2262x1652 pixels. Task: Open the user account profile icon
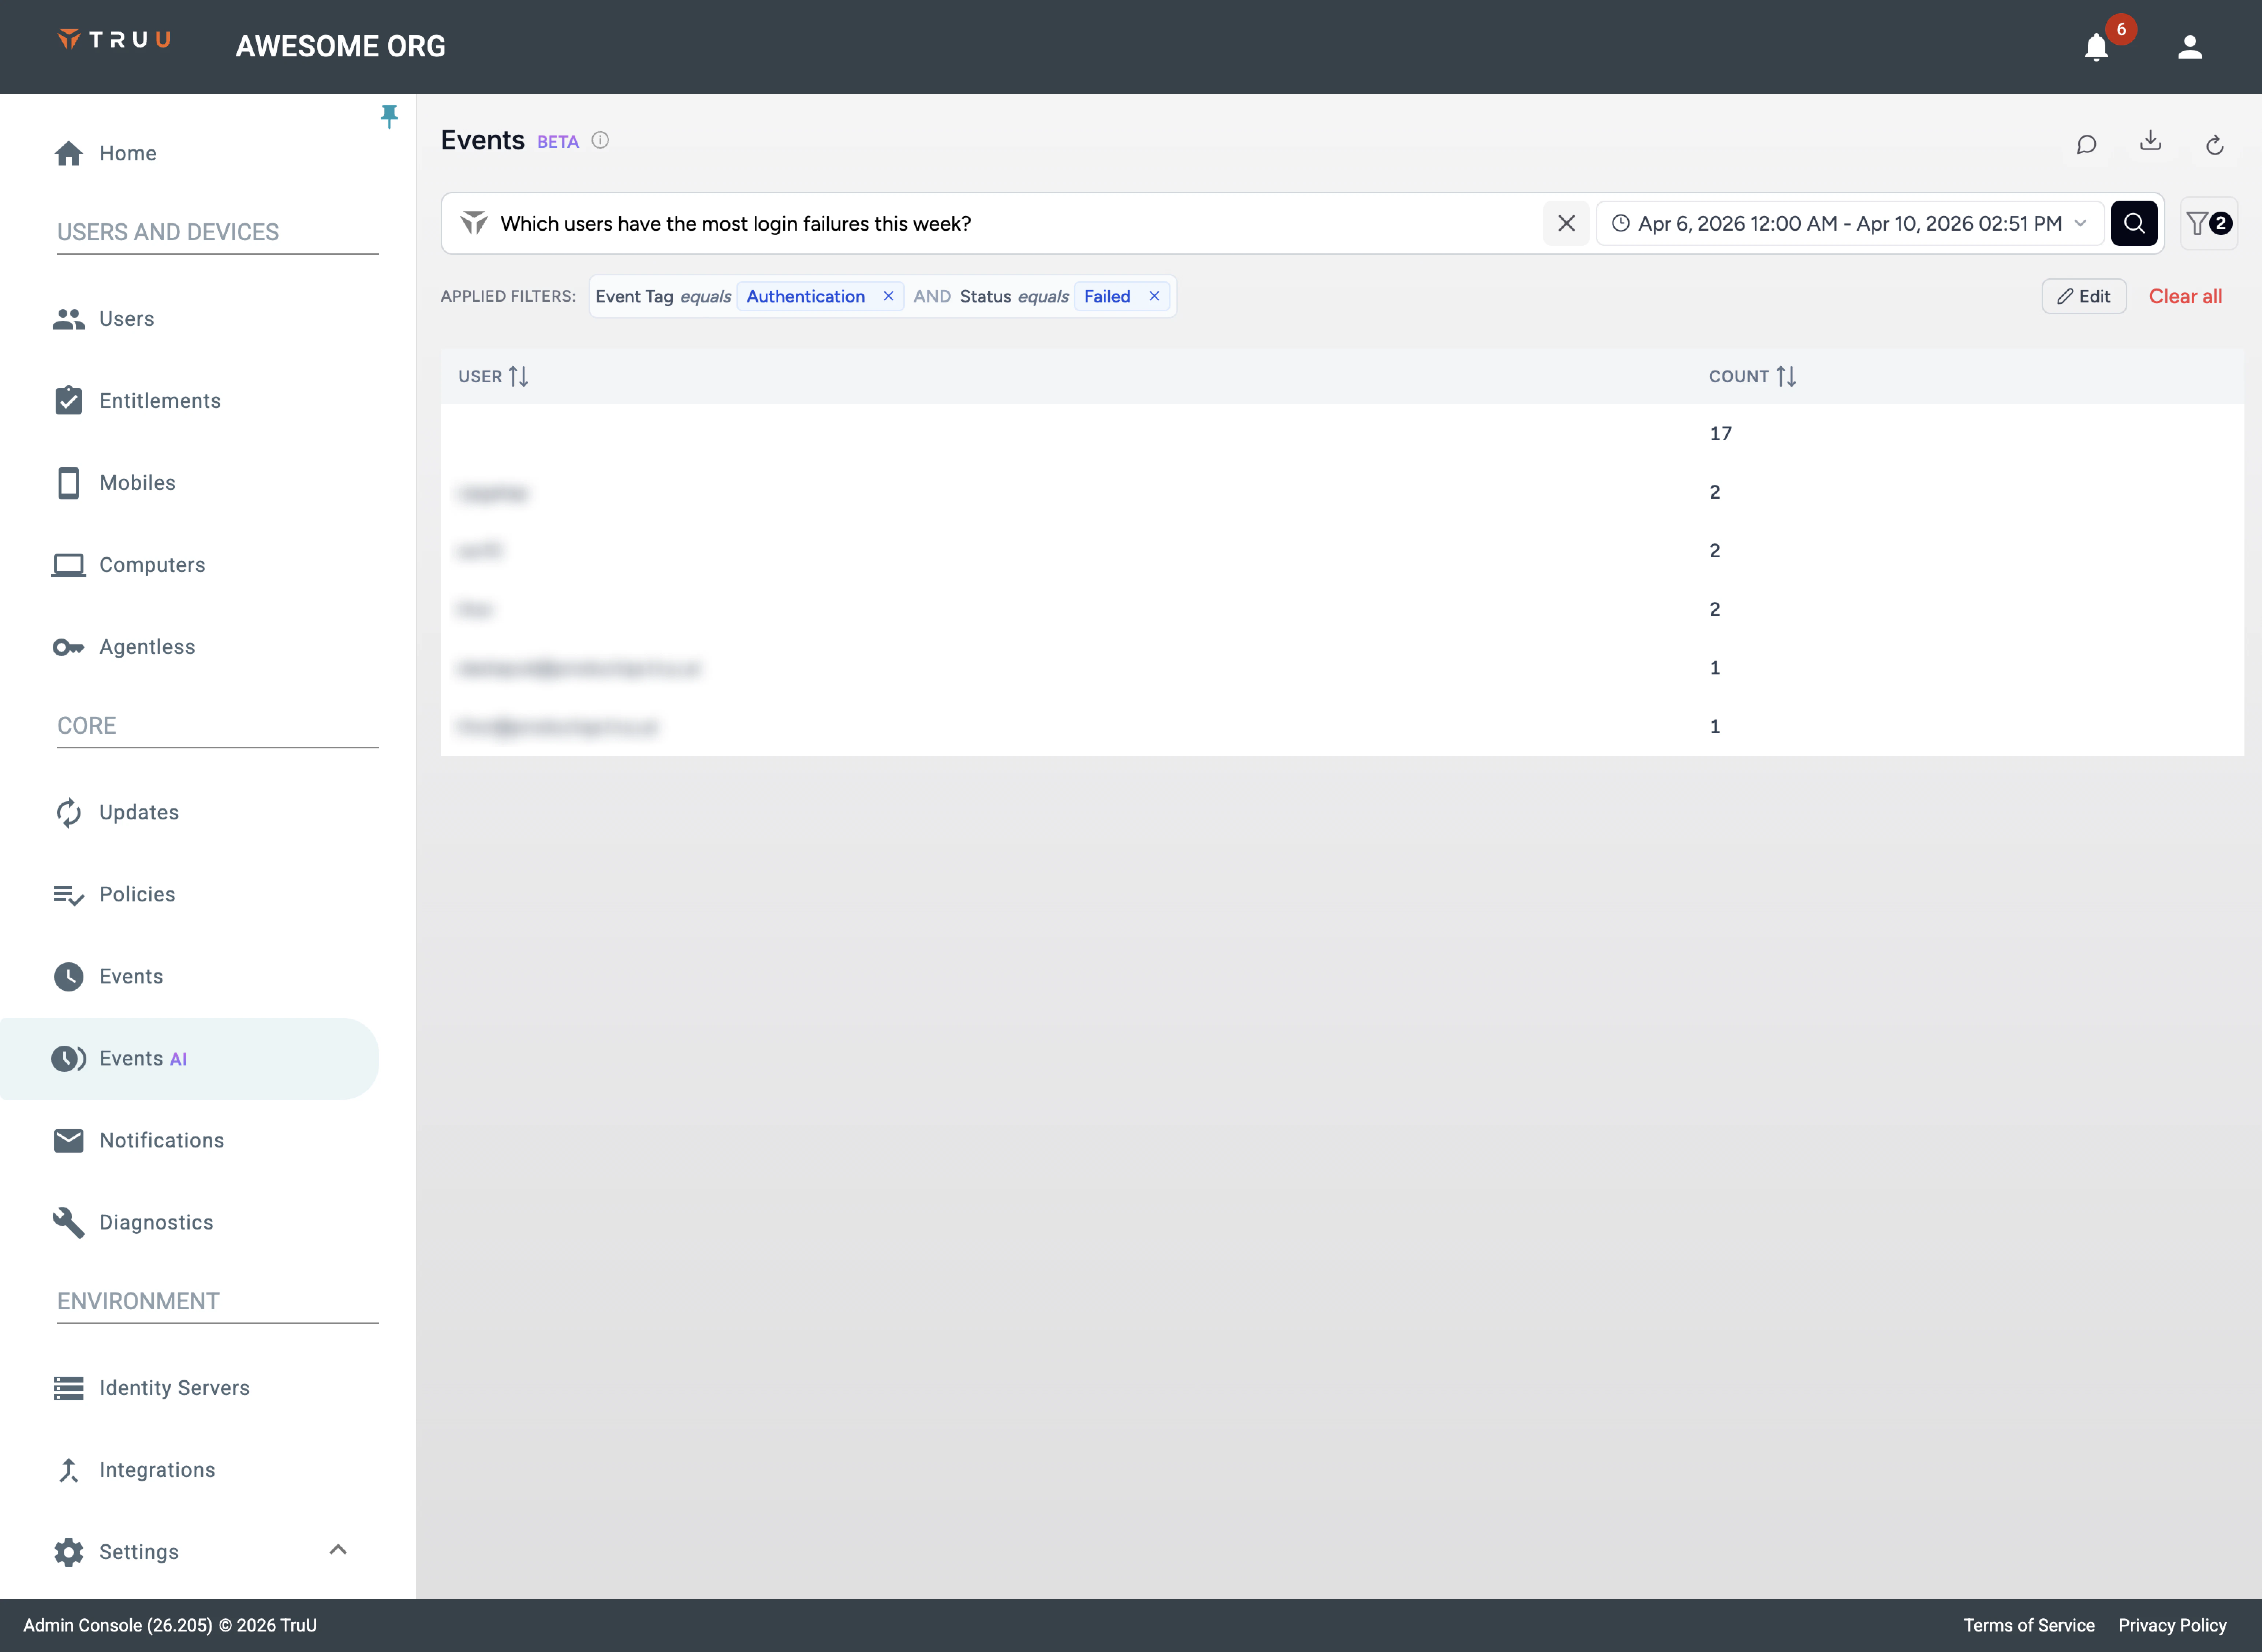2189,47
